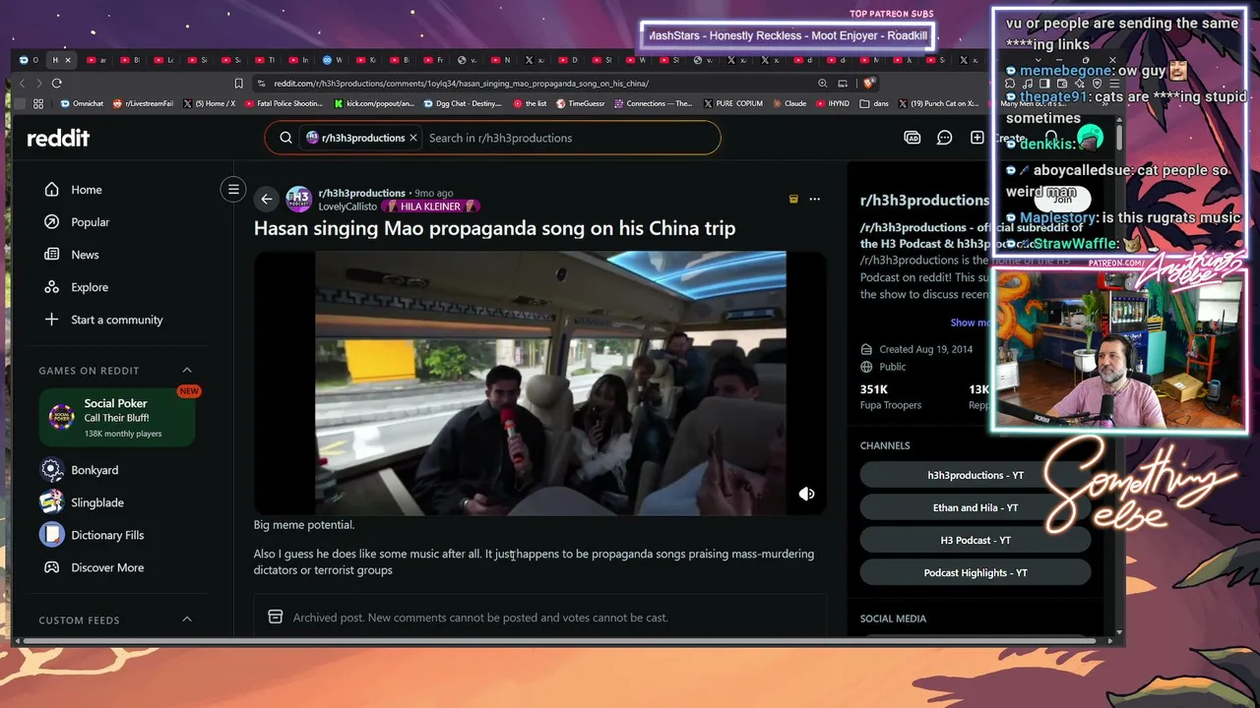The height and width of the screenshot is (708, 1260).
Task: Collapse the left navigation sidebar
Action: [233, 190]
